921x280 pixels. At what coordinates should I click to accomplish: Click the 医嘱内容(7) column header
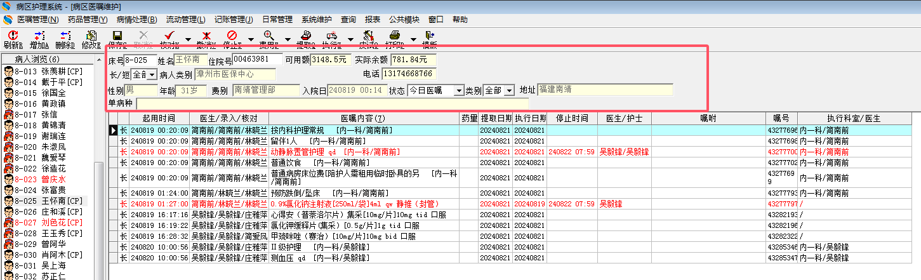pos(364,119)
